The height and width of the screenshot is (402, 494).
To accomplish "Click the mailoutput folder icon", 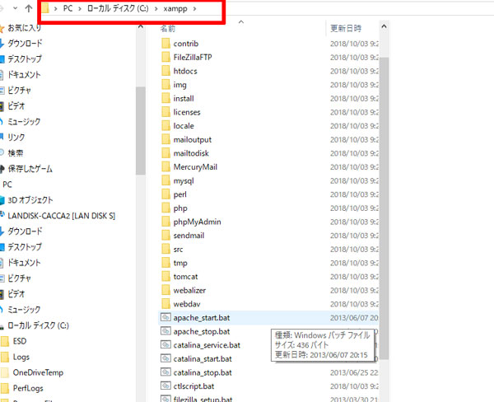I will point(165,139).
